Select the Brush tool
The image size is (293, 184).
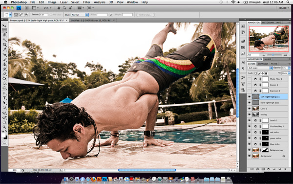[x=4, y=60]
